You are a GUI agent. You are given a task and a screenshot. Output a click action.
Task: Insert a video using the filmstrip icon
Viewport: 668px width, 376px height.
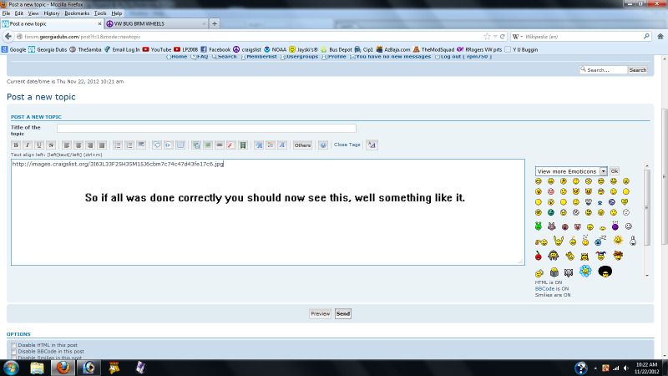click(x=243, y=145)
